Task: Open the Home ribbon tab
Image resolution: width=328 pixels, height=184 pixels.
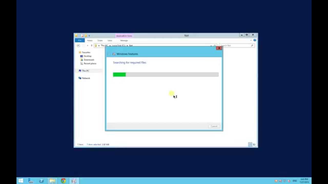Action: [90, 40]
